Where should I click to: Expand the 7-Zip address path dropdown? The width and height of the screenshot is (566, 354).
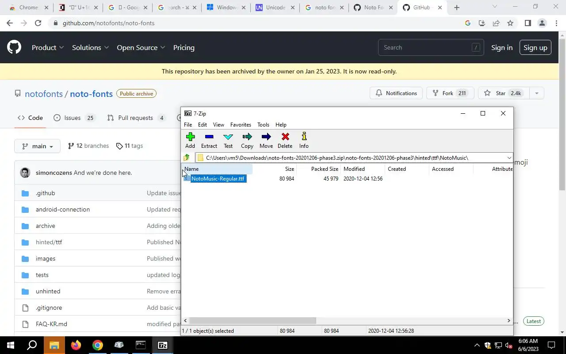point(509,158)
